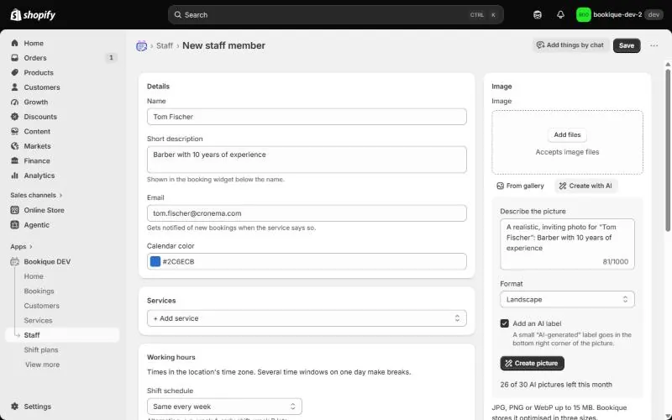Screen dimensions: 672x420
Task: Click the Orders icon in the sidebar
Action: pyautogui.click(x=15, y=57)
